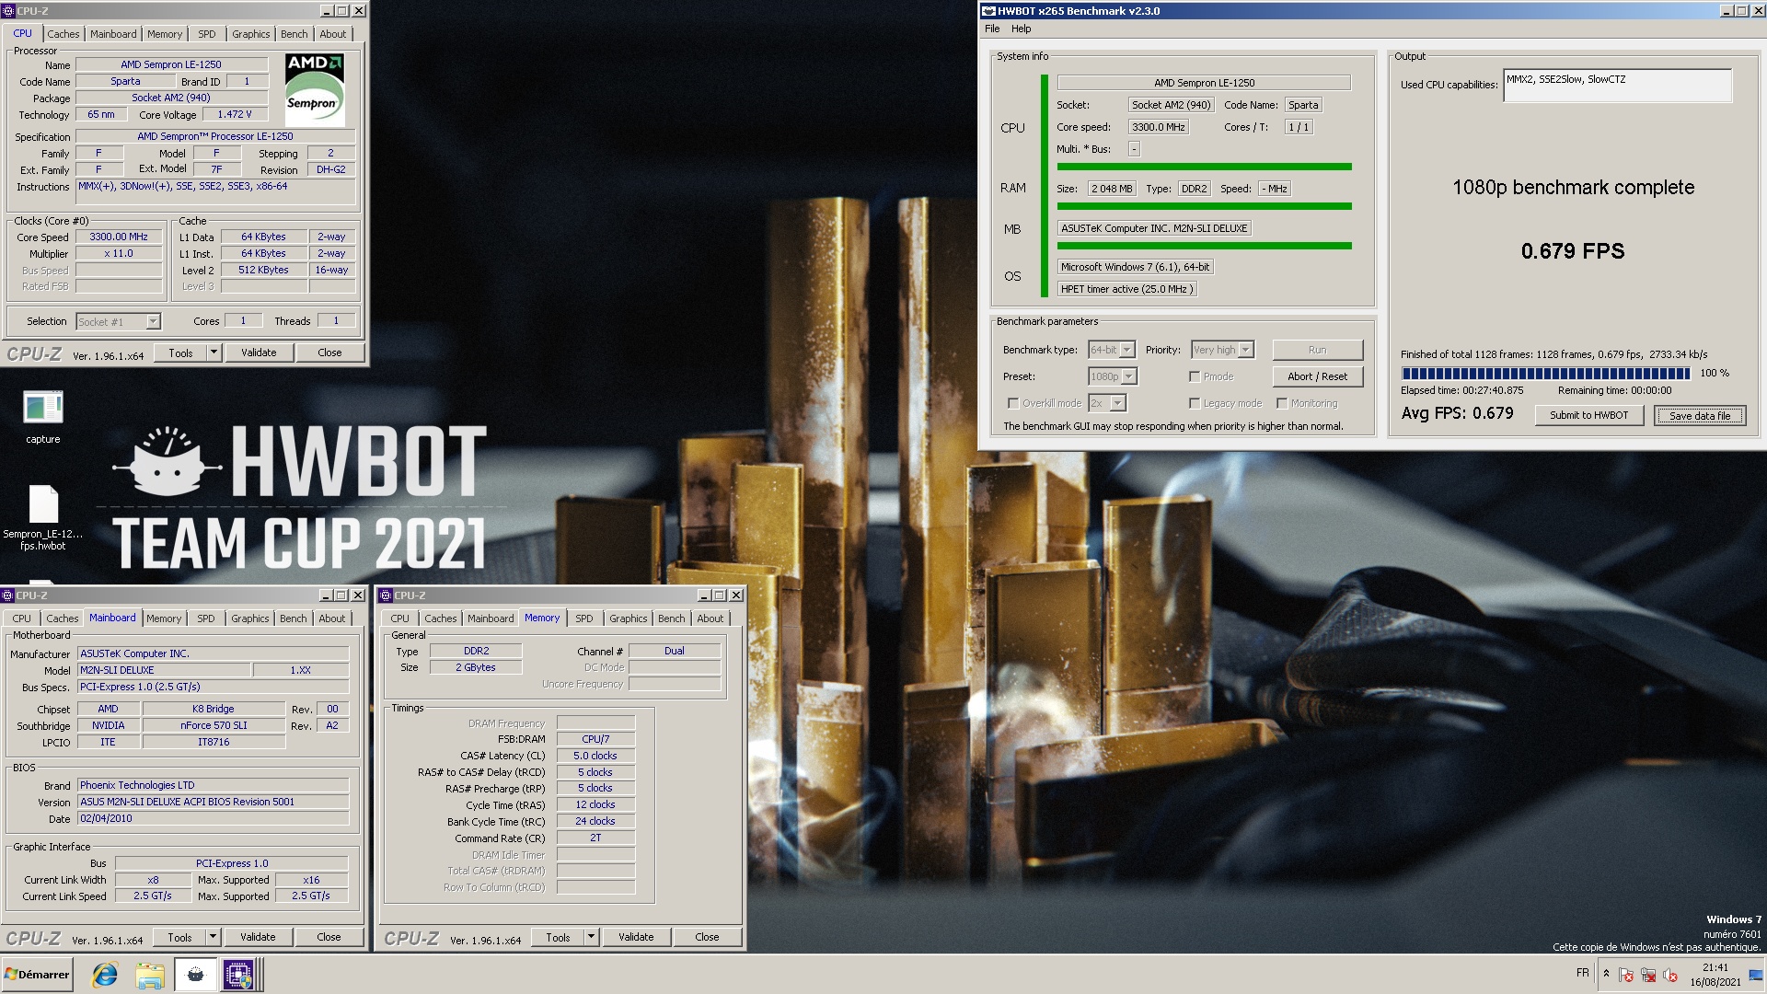Viewport: 1767px width, 994px height.
Task: Expand Tools arrow in Memory CPU-Z window
Action: tap(591, 937)
